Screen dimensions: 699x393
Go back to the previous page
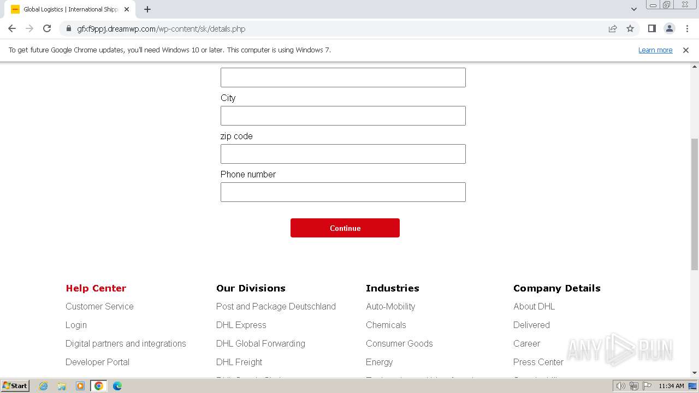coord(12,29)
